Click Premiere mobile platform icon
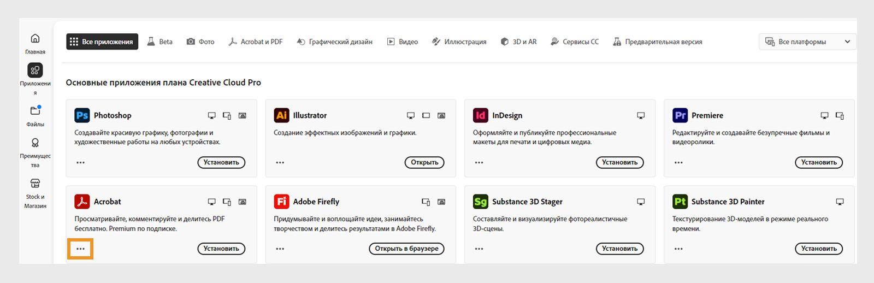Screen dimensions: 874x283 point(840,116)
